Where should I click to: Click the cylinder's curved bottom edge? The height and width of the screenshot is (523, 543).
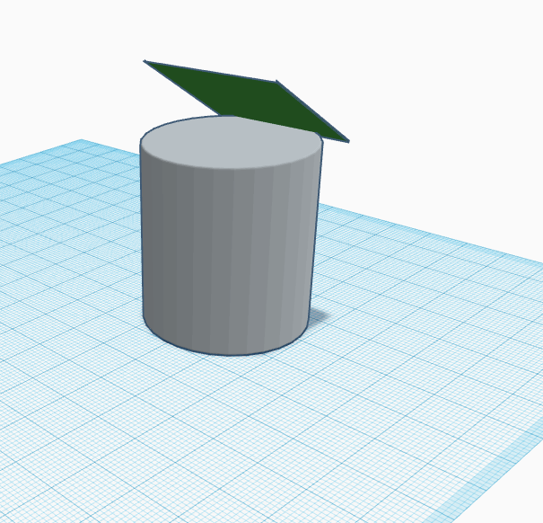click(229, 353)
